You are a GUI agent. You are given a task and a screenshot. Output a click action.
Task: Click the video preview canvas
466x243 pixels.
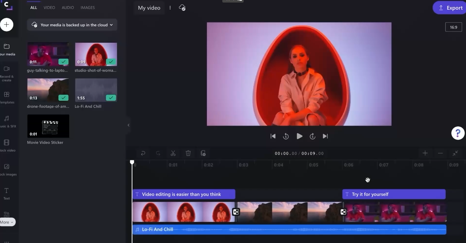tap(299, 74)
